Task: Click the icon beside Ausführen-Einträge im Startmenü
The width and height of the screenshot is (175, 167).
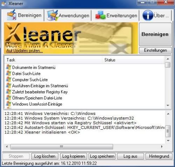Action: click(8, 86)
